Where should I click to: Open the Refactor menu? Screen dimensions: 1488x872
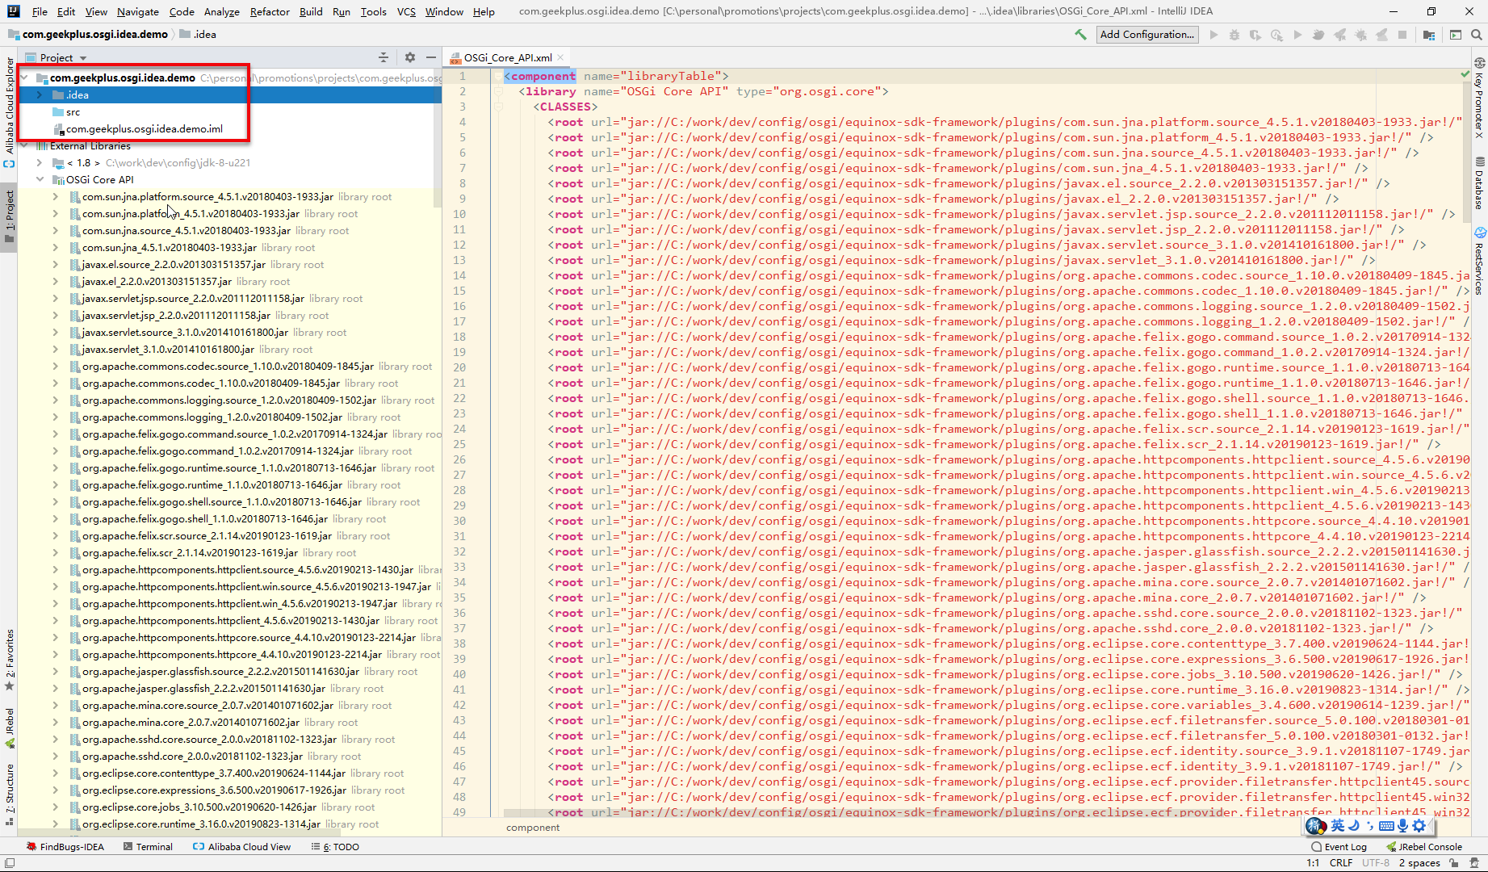pyautogui.click(x=269, y=11)
